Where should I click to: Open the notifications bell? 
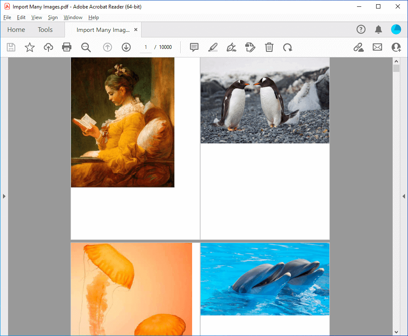(378, 29)
